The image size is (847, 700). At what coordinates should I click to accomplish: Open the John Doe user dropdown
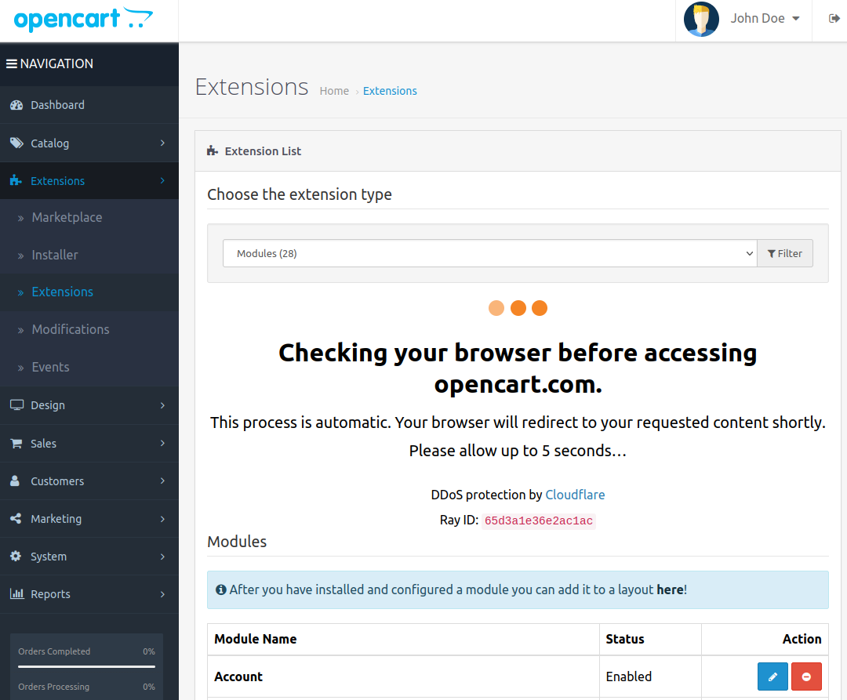[x=765, y=18]
